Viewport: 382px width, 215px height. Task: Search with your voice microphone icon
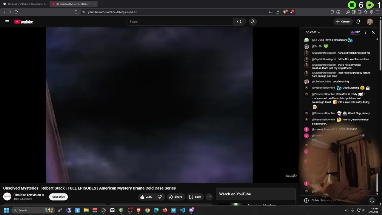(253, 21)
